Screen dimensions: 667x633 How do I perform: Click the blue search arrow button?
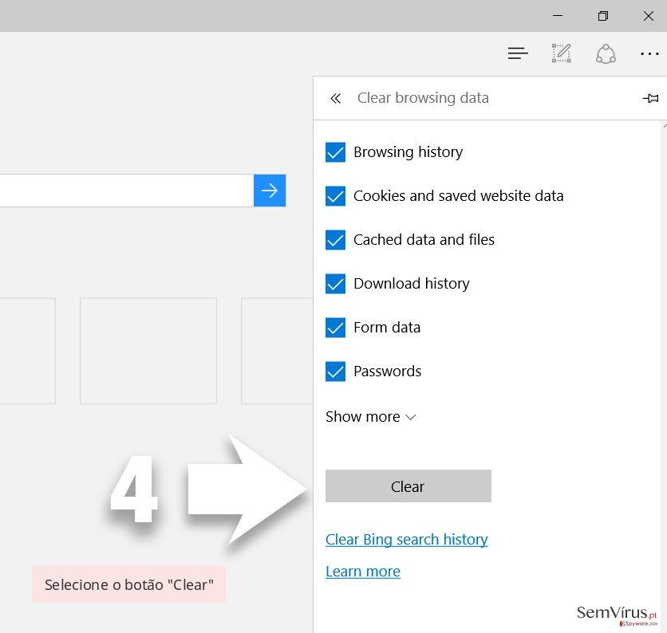[x=270, y=191]
